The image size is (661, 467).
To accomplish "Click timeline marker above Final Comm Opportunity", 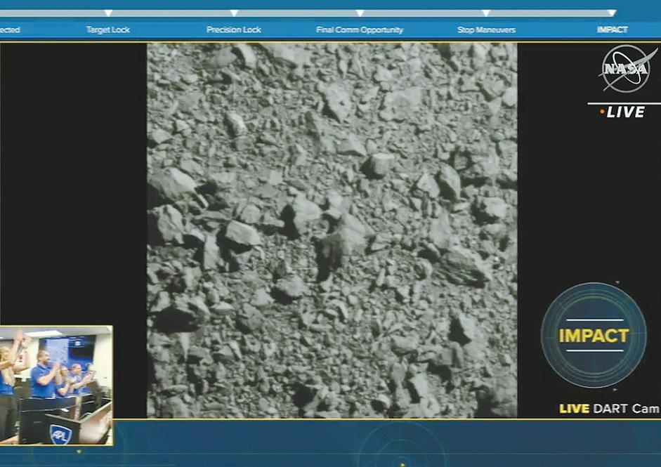I will 360,13.
